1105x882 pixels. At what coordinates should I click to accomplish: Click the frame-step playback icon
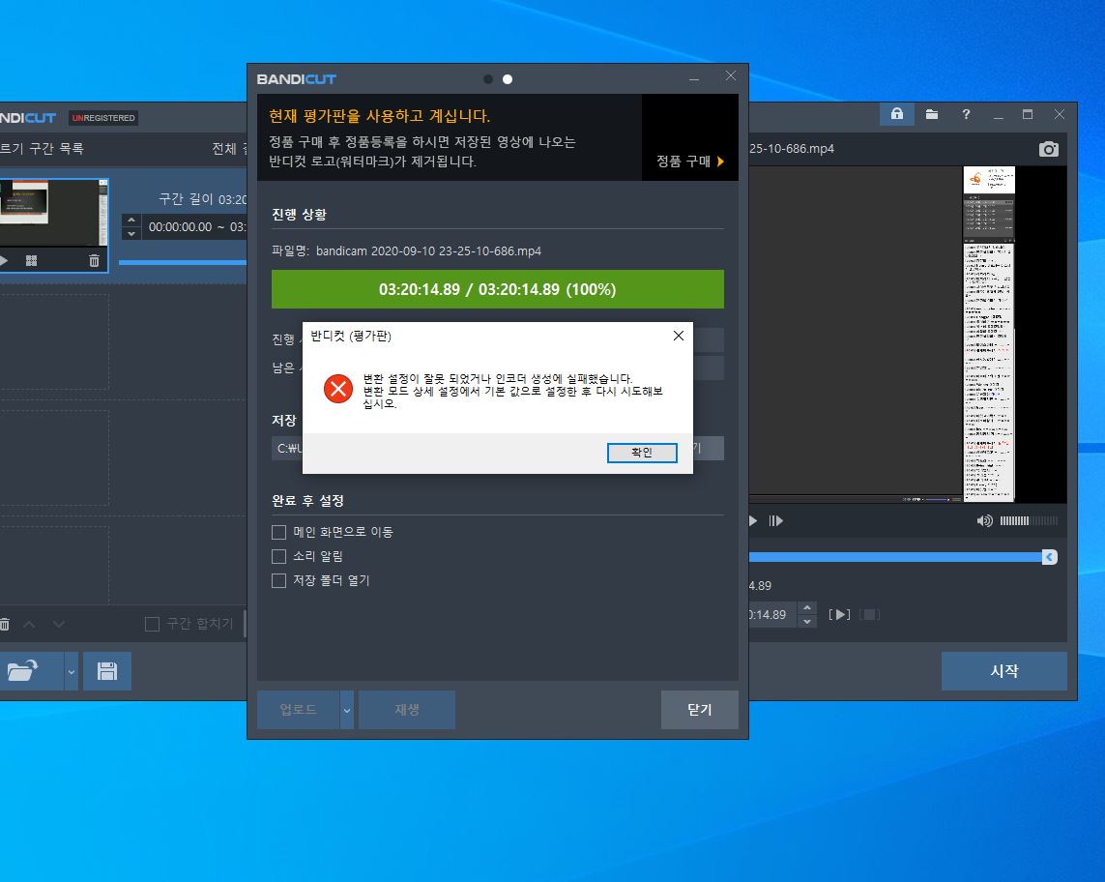click(776, 521)
